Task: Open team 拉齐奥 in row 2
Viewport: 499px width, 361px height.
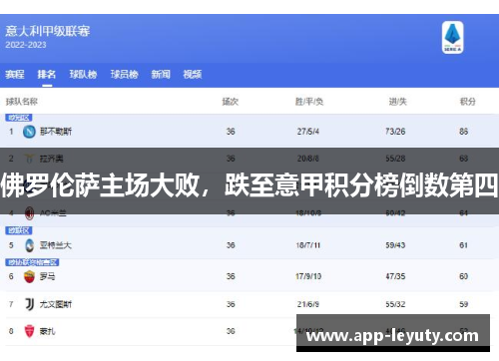Action: tap(52, 159)
